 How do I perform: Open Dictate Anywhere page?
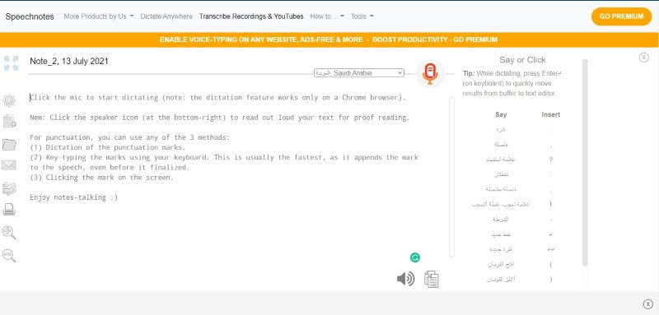point(166,16)
